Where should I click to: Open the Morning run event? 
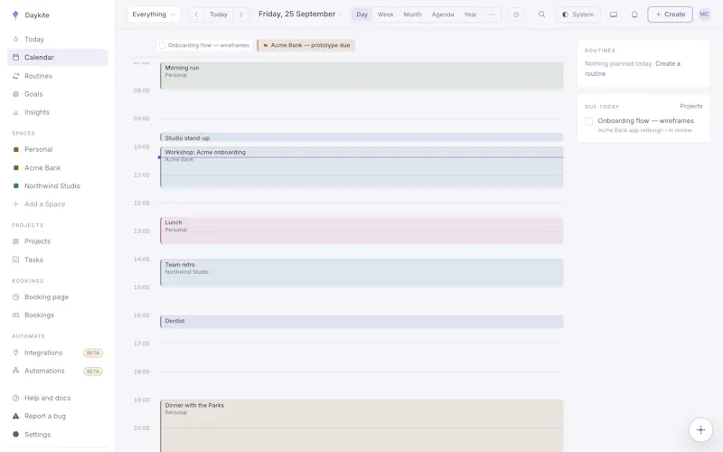[x=361, y=76]
